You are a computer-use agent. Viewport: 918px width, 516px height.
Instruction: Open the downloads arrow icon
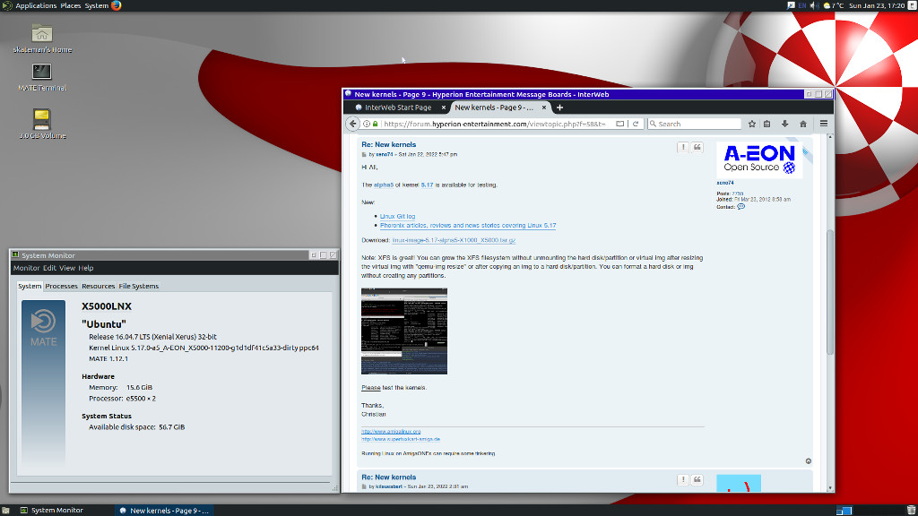784,124
